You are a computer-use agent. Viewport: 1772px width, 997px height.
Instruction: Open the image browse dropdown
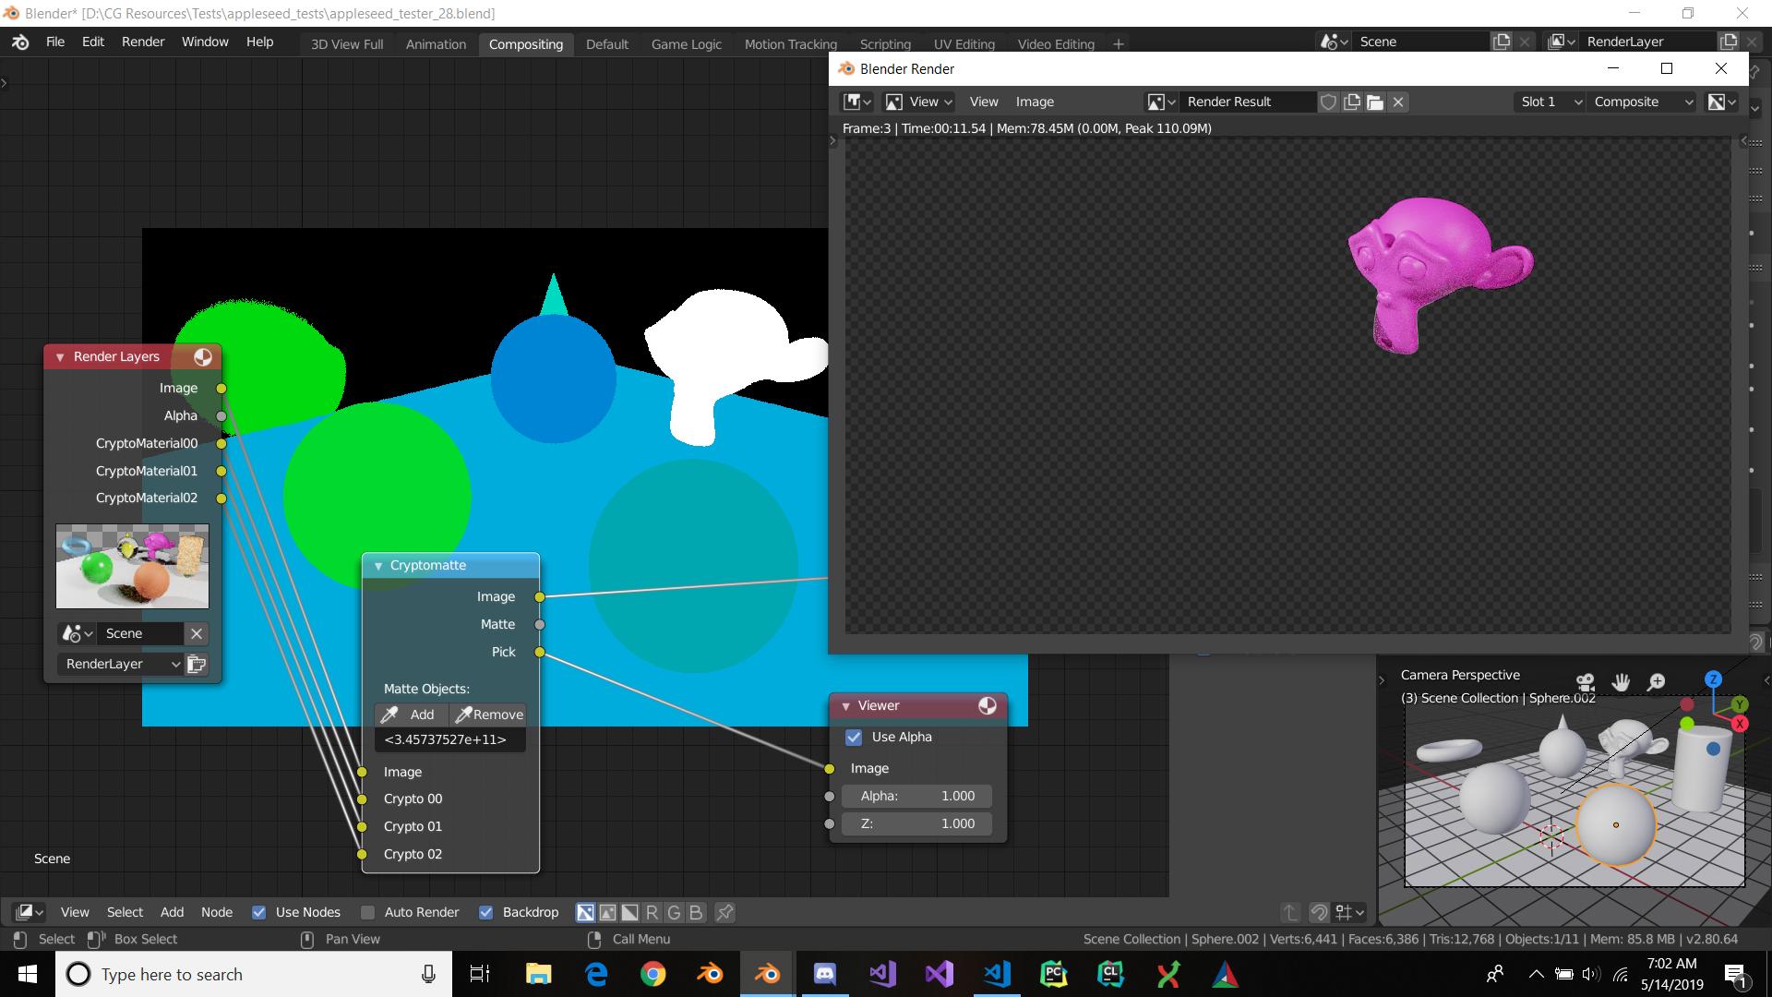click(x=1161, y=102)
